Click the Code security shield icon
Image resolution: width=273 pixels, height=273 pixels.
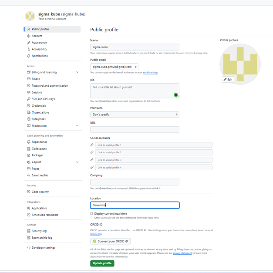click(x=29, y=192)
